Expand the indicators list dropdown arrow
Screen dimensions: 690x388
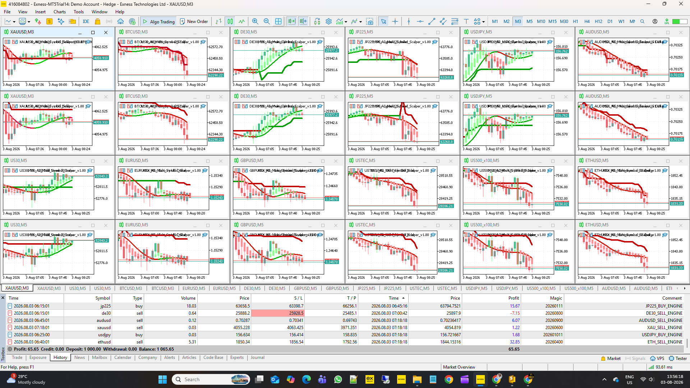pos(346,22)
